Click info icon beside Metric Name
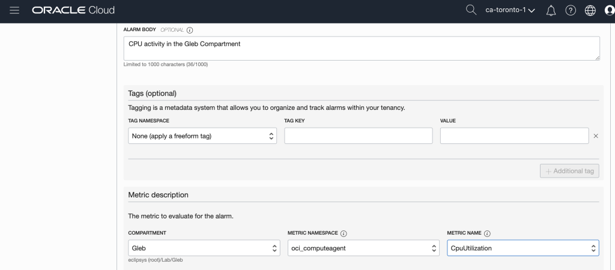 tap(487, 233)
